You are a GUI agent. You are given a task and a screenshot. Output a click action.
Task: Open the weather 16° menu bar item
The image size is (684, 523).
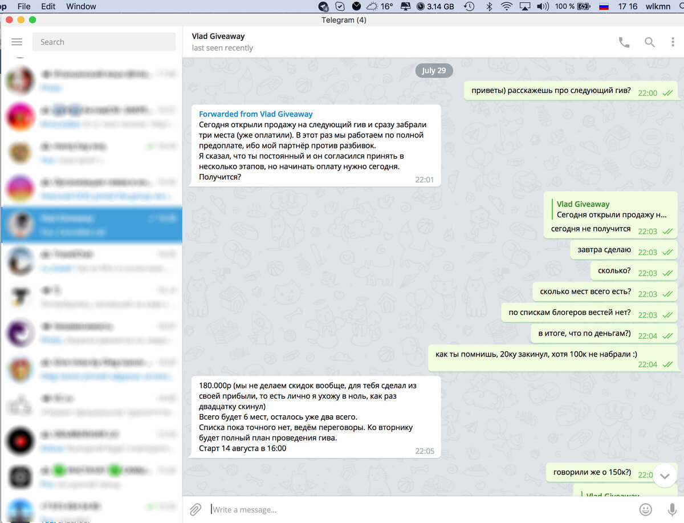coord(380,6)
